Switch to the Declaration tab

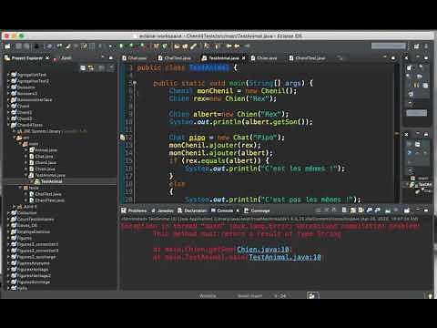[x=192, y=210]
